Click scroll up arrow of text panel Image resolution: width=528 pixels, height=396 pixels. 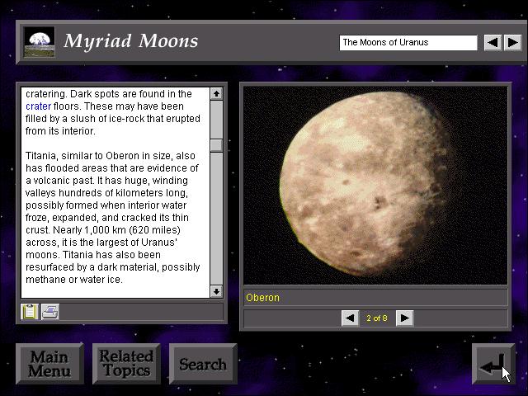point(216,93)
